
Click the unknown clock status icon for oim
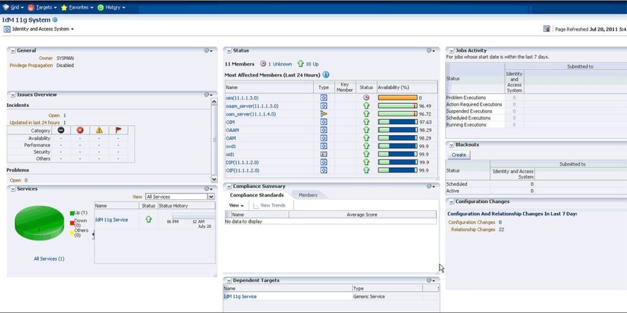[366, 98]
